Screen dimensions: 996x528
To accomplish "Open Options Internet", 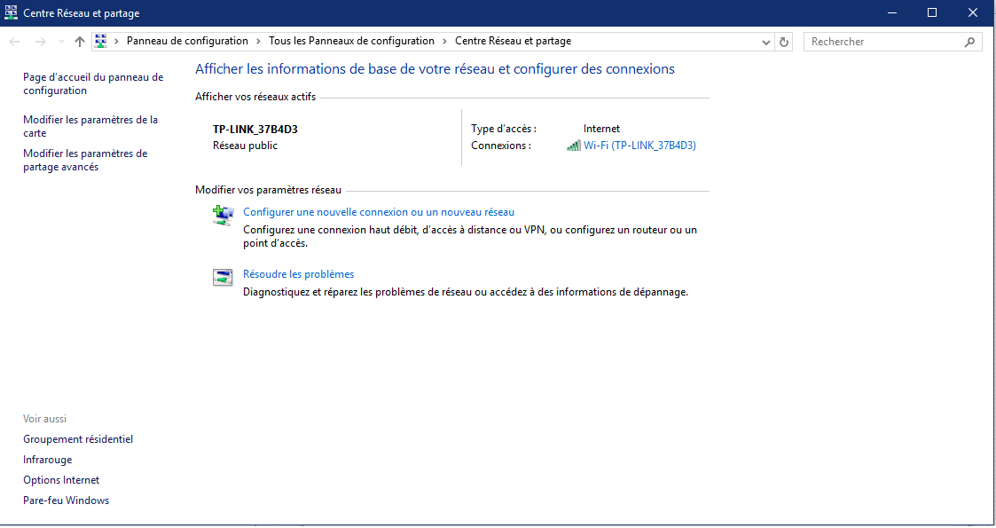I will point(61,479).
